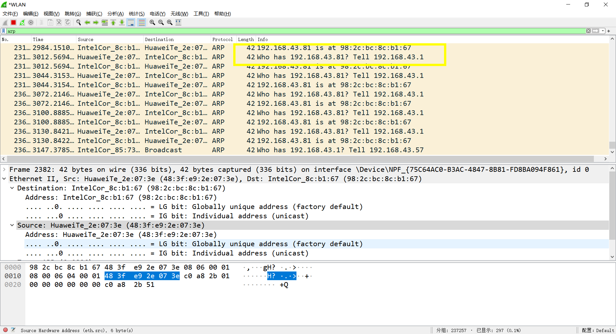Collapse the Ethernet II tree node
Viewport: 616px width, 334px height.
click(x=4, y=179)
